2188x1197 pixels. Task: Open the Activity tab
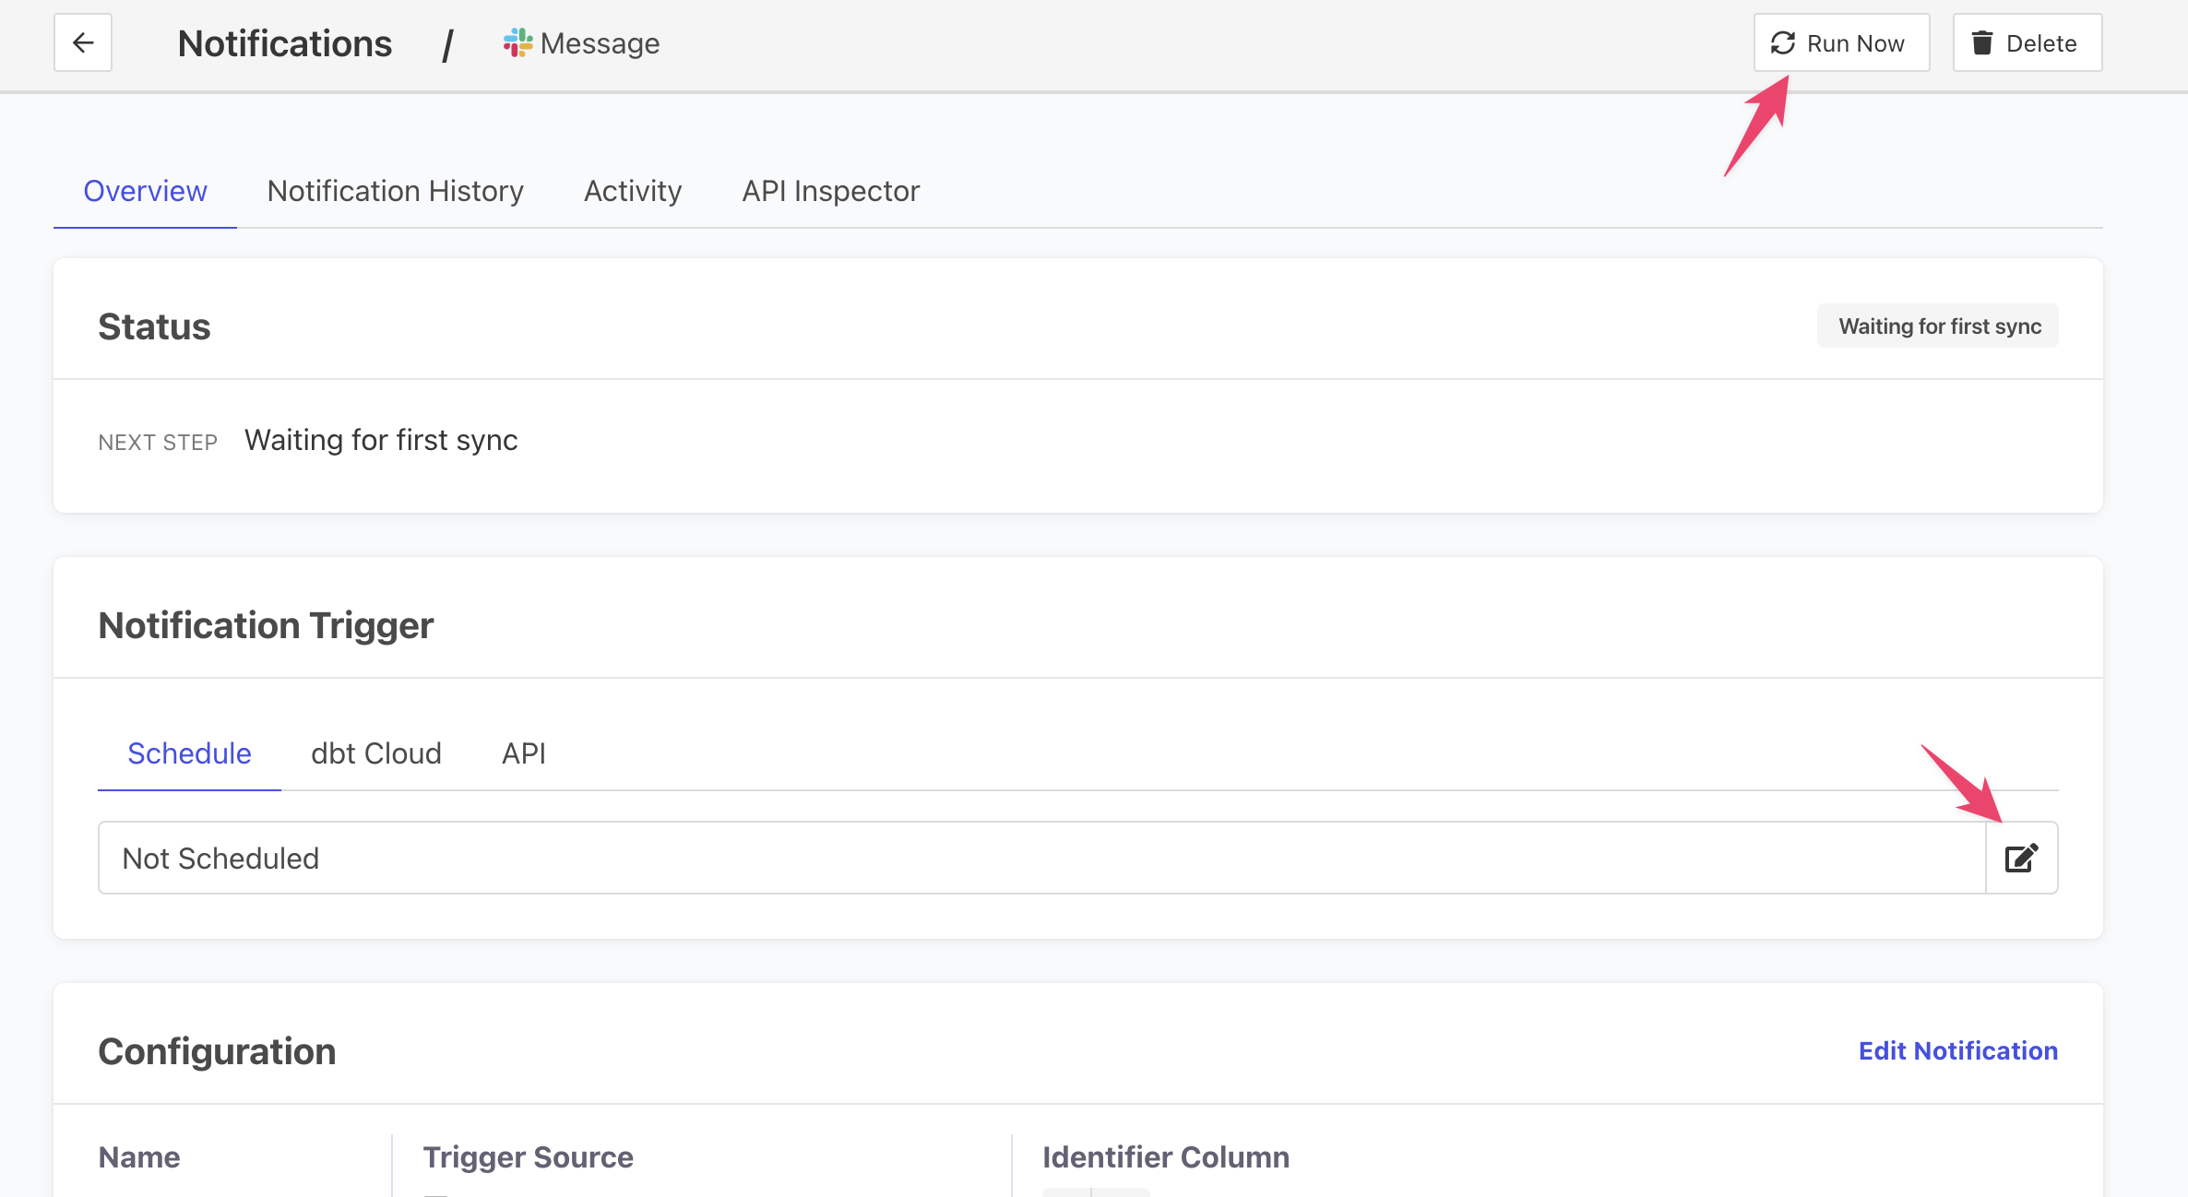633,191
